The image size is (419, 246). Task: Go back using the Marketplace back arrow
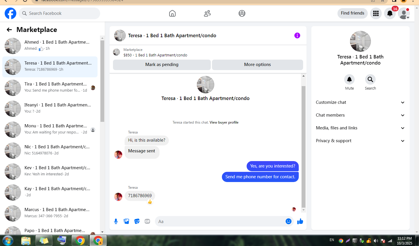(x=9, y=30)
